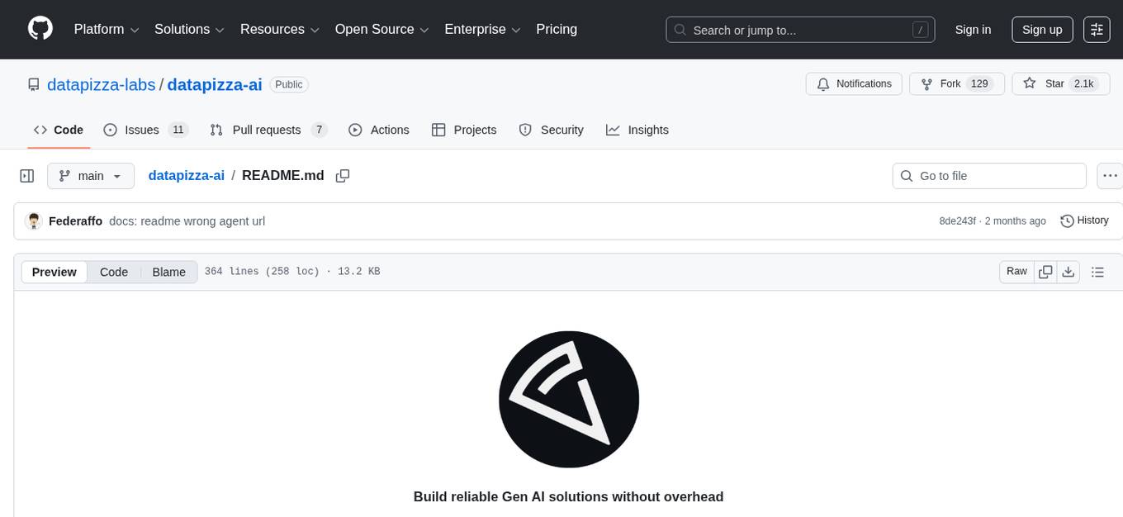This screenshot has height=517, width=1123.
Task: Click the GitHub home logo
Action: [x=40, y=29]
